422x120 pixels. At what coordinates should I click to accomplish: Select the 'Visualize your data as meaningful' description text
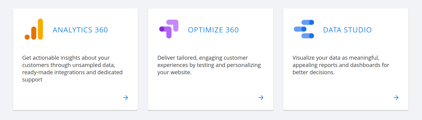(x=341, y=65)
